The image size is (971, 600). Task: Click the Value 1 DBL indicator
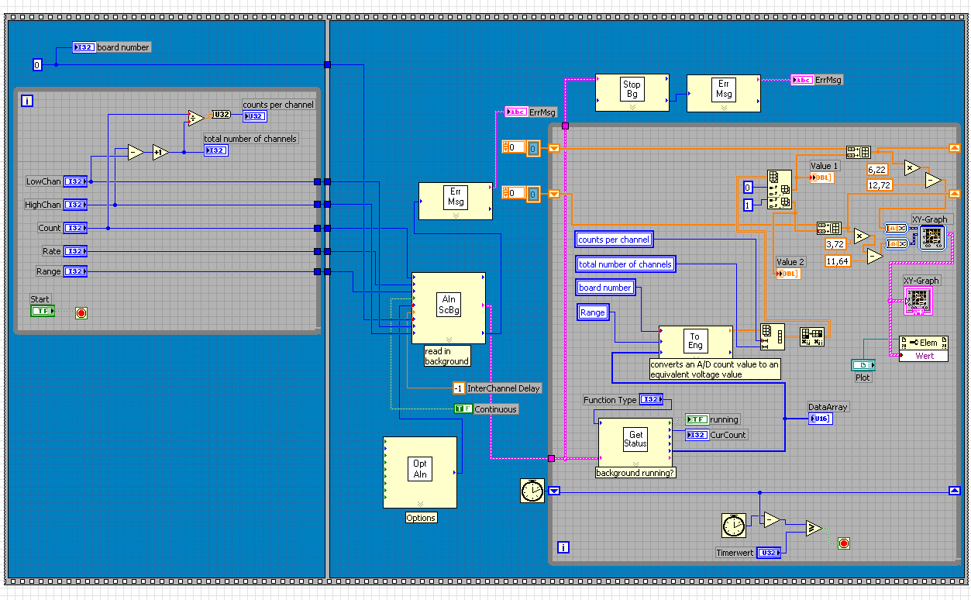(821, 178)
